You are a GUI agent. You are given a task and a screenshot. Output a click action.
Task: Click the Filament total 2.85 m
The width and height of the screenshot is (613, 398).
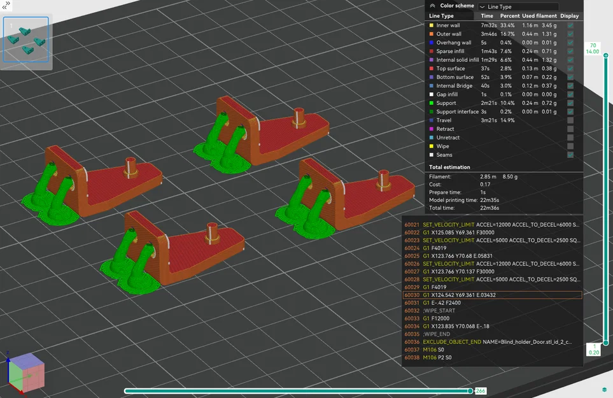click(488, 177)
